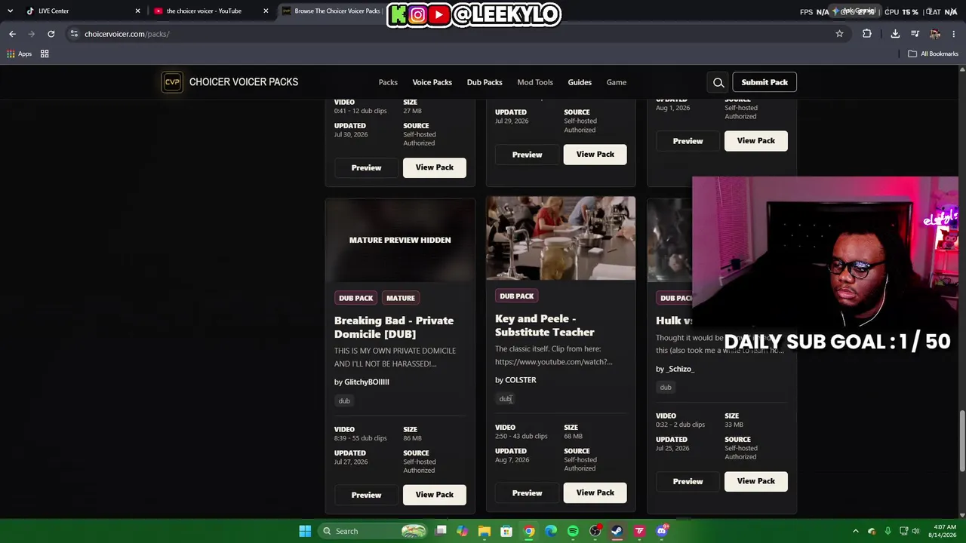Open the Mod Tools menu item

pos(535,82)
